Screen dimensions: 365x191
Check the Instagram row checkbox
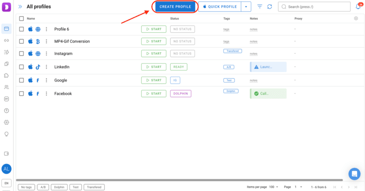(21, 53)
